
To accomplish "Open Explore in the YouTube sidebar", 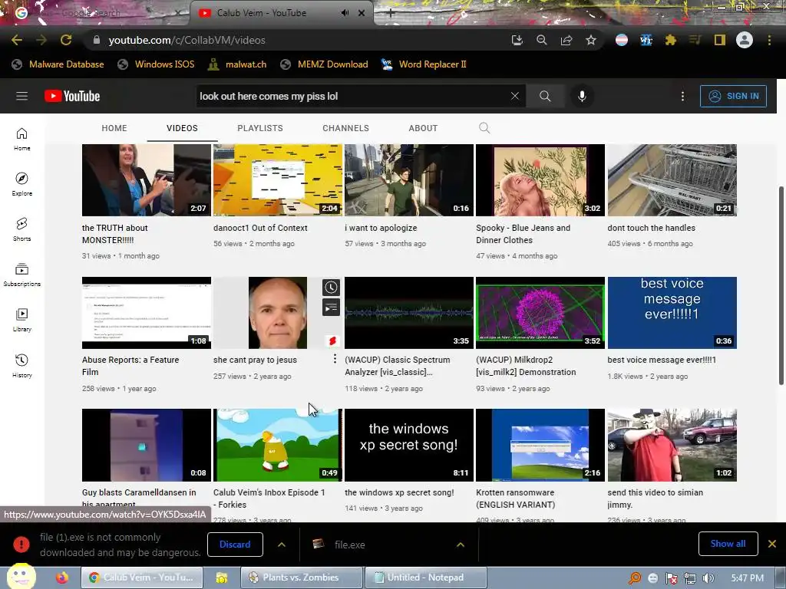I will point(21,184).
